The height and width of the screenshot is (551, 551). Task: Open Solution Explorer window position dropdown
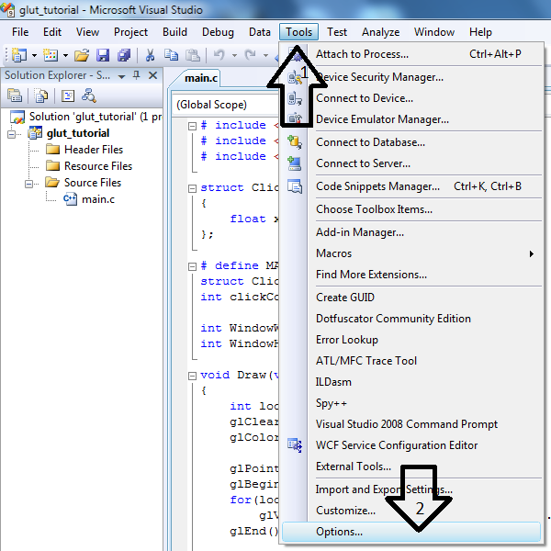coord(121,76)
